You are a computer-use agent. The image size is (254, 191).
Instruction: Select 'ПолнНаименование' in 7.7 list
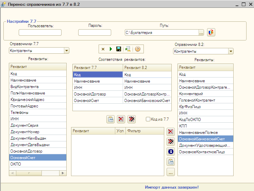[38, 93]
